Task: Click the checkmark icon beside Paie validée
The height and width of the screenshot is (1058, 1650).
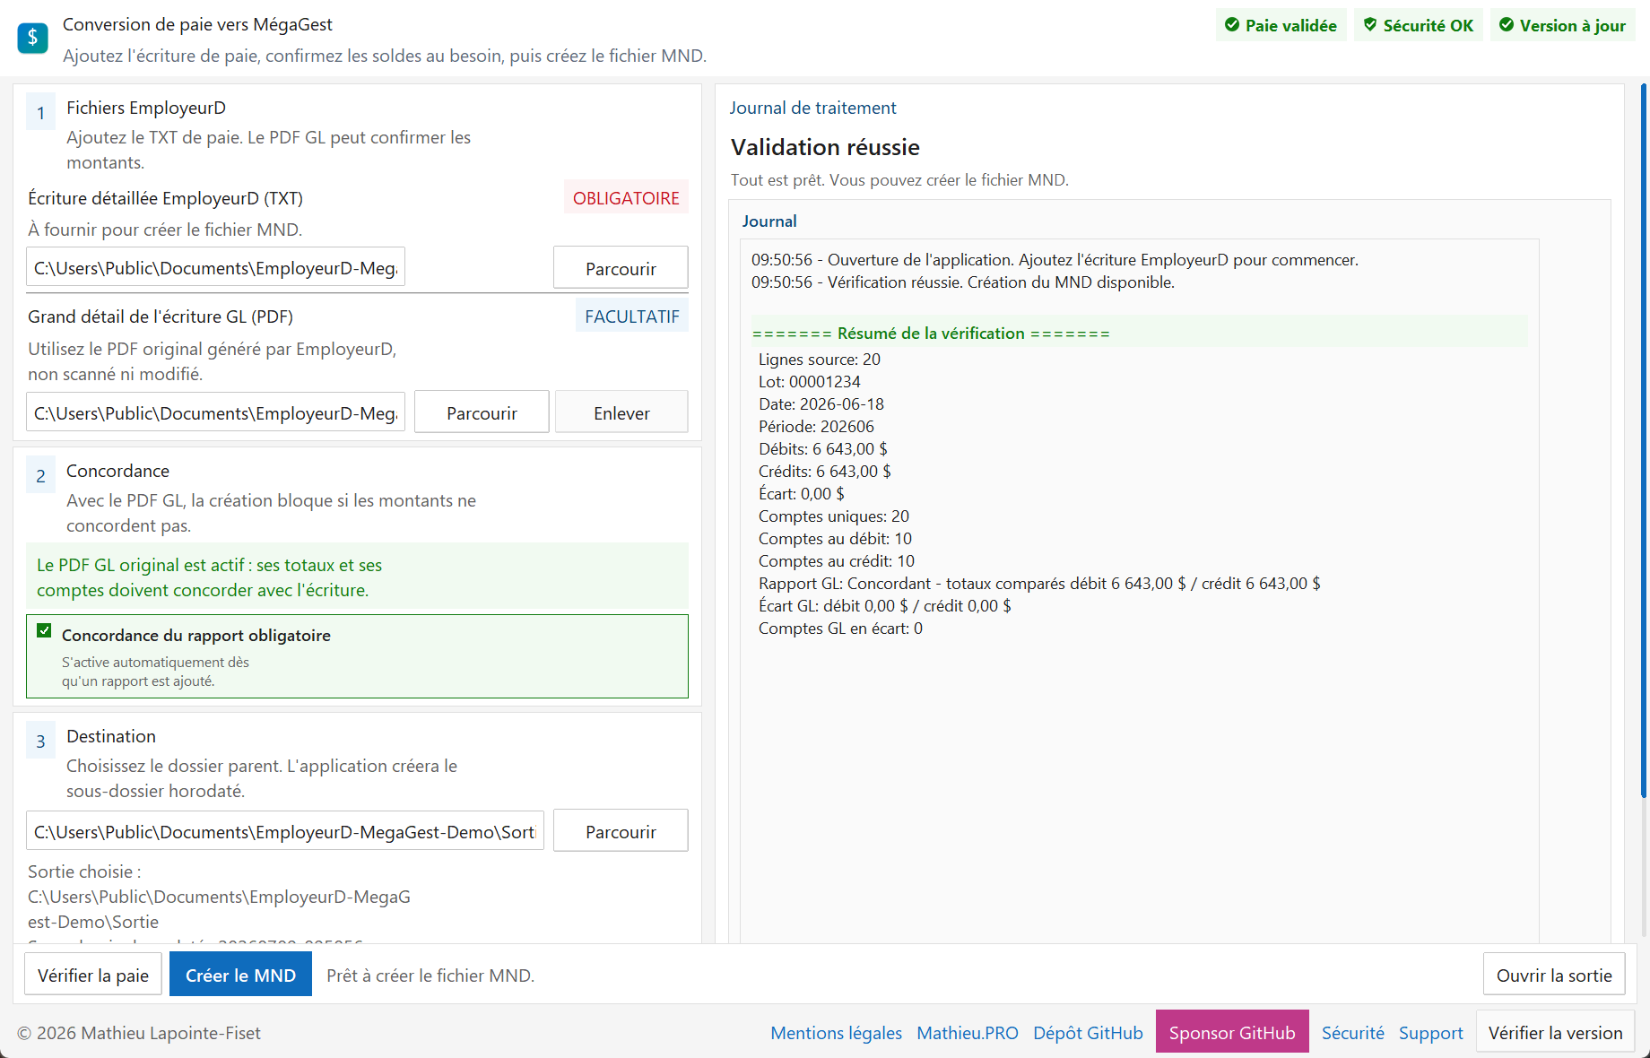Action: pyautogui.click(x=1232, y=25)
